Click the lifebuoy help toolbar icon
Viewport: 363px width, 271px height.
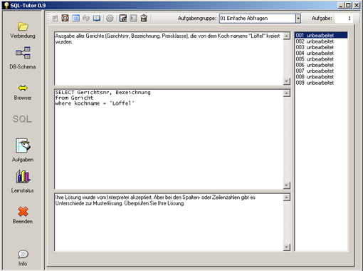click(x=65, y=18)
